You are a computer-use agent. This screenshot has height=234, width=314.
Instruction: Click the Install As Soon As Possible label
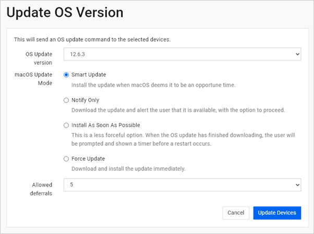106,125
